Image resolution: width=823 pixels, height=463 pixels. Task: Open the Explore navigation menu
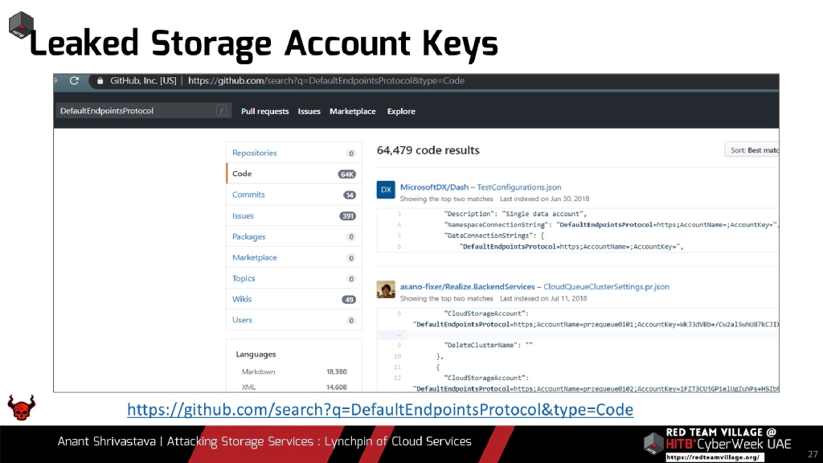(401, 111)
